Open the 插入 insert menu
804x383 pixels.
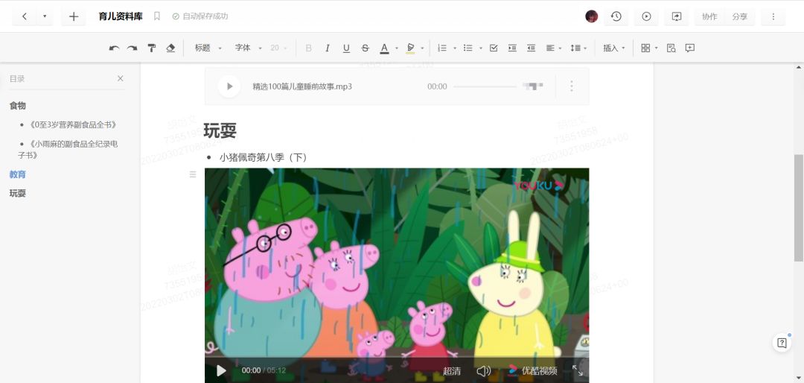[613, 48]
